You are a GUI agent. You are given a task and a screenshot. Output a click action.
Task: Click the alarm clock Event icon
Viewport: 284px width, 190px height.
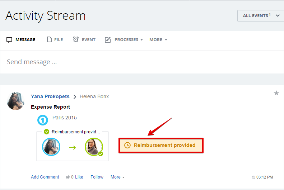coord(76,39)
